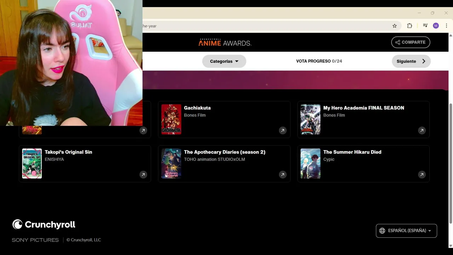Screen dimensions: 453x255
Task: Vote for My Hero Academia FINAL SEASON title
Action: click(x=363, y=108)
